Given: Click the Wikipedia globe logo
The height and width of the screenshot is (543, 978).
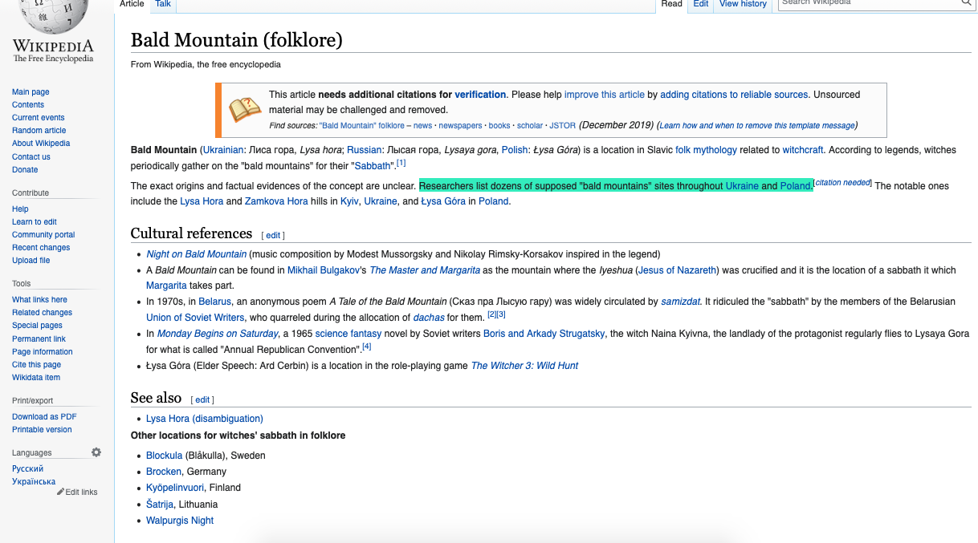Looking at the screenshot, I should [x=53, y=16].
